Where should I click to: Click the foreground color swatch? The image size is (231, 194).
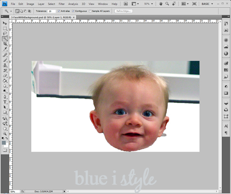tap(4, 142)
